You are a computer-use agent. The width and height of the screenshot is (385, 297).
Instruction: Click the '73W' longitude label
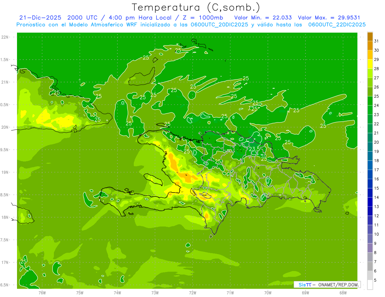tap(155, 293)
